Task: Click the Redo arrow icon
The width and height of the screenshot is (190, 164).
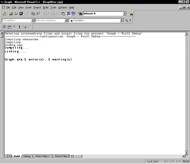Action: click(x=54, y=14)
